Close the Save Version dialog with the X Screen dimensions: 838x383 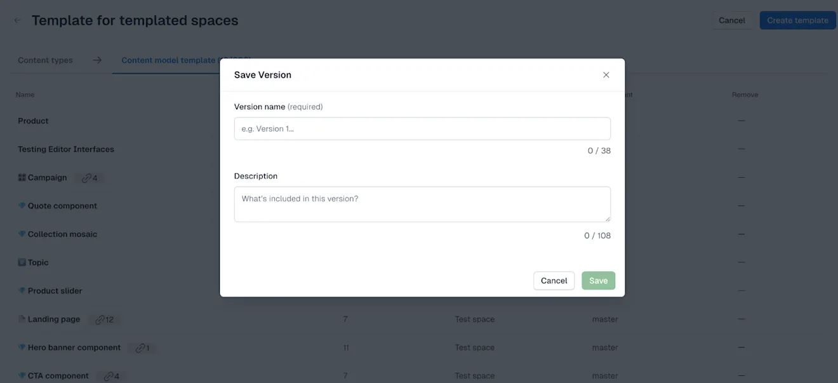click(605, 74)
